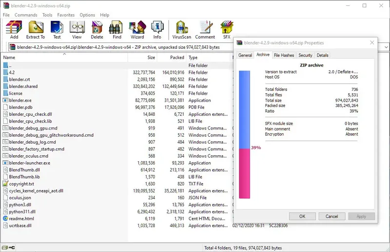Click the python311.dll file icon
This screenshot has width=390, height=252.
(5, 211)
